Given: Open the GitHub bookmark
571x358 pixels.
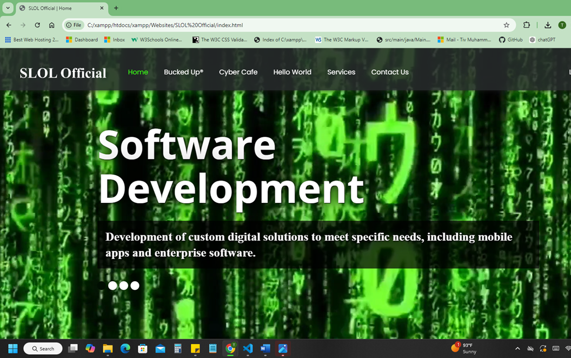Looking at the screenshot, I should (510, 39).
